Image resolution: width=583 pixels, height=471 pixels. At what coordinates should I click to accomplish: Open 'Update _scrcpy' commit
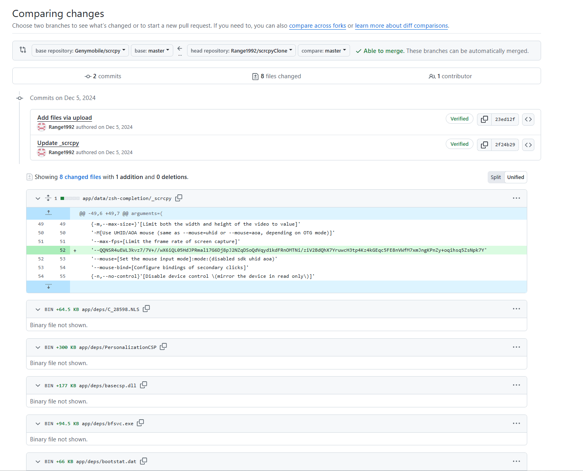58,143
